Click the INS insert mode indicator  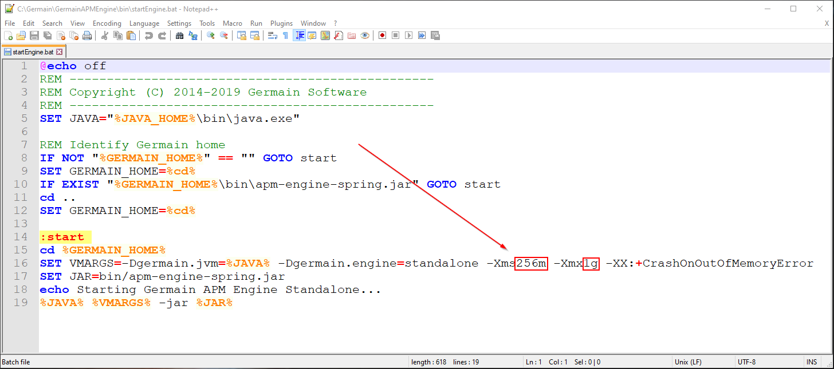pos(812,362)
